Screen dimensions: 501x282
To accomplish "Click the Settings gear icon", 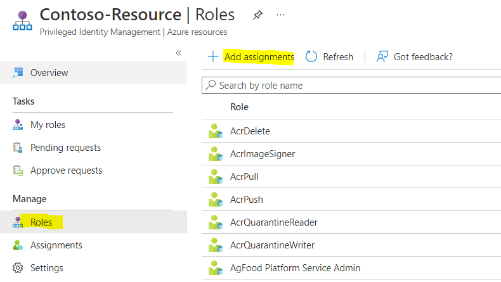I will pos(18,268).
